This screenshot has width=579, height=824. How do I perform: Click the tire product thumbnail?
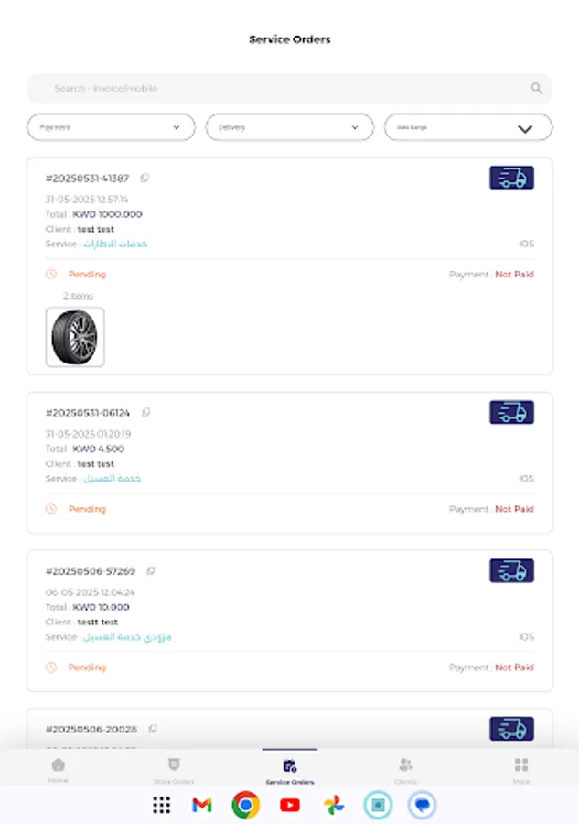point(75,336)
